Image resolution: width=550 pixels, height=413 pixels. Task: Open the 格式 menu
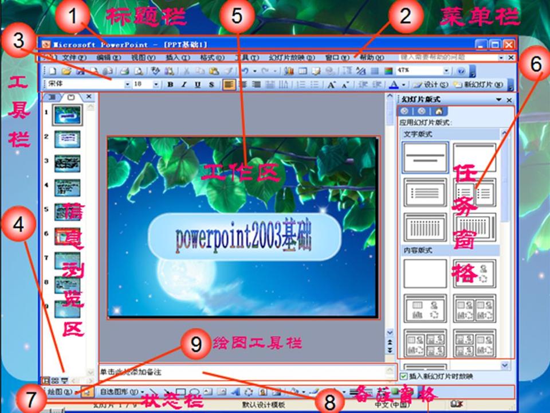coord(212,57)
